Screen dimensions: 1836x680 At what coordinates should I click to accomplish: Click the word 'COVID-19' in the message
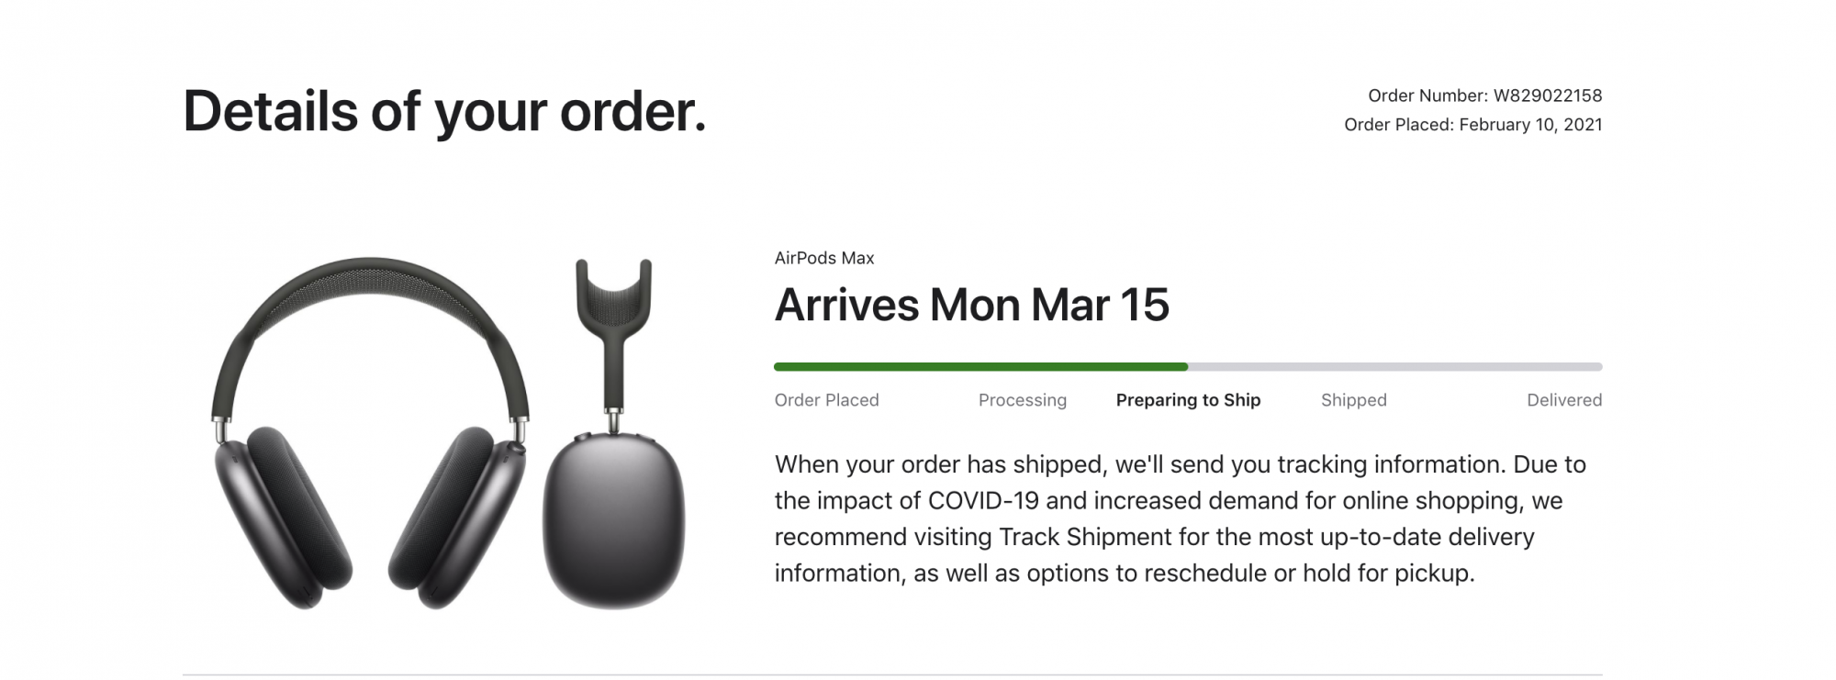pos(983,501)
